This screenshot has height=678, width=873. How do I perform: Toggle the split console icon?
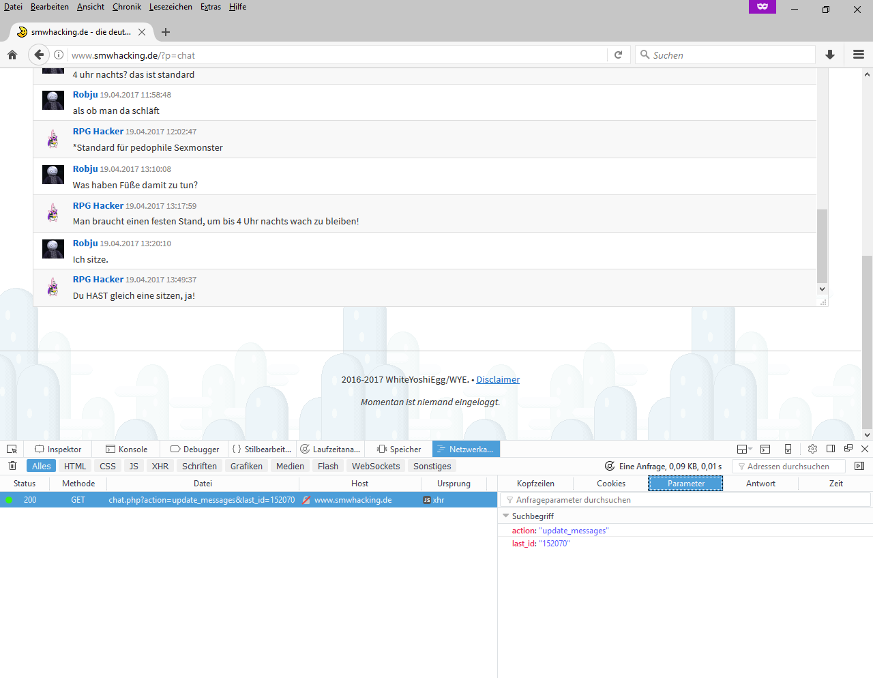point(765,449)
